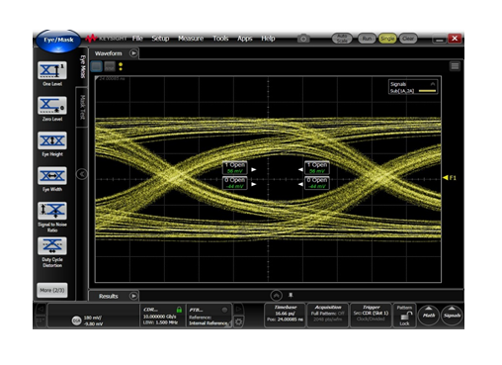Open the CDR settings panel

click(163, 316)
